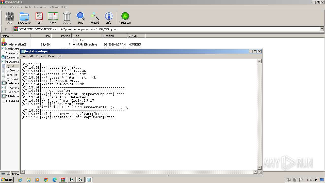This screenshot has width=325, height=183.
Task: Open WinRAR Help menu
Action: 64,7
